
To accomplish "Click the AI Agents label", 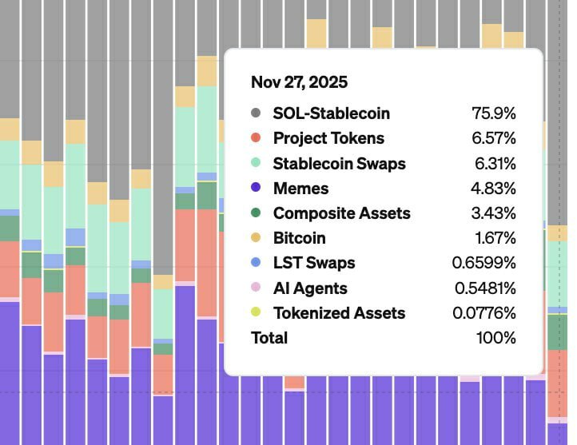I will pos(310,288).
